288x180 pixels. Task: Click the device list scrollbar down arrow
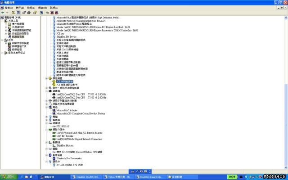point(286,167)
